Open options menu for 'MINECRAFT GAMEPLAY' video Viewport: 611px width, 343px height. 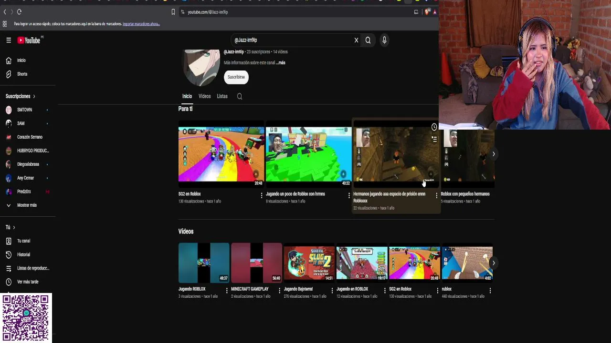tap(279, 290)
